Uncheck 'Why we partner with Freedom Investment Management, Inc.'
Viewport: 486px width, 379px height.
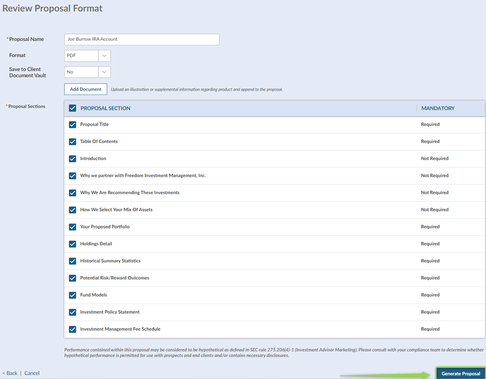pyautogui.click(x=72, y=175)
